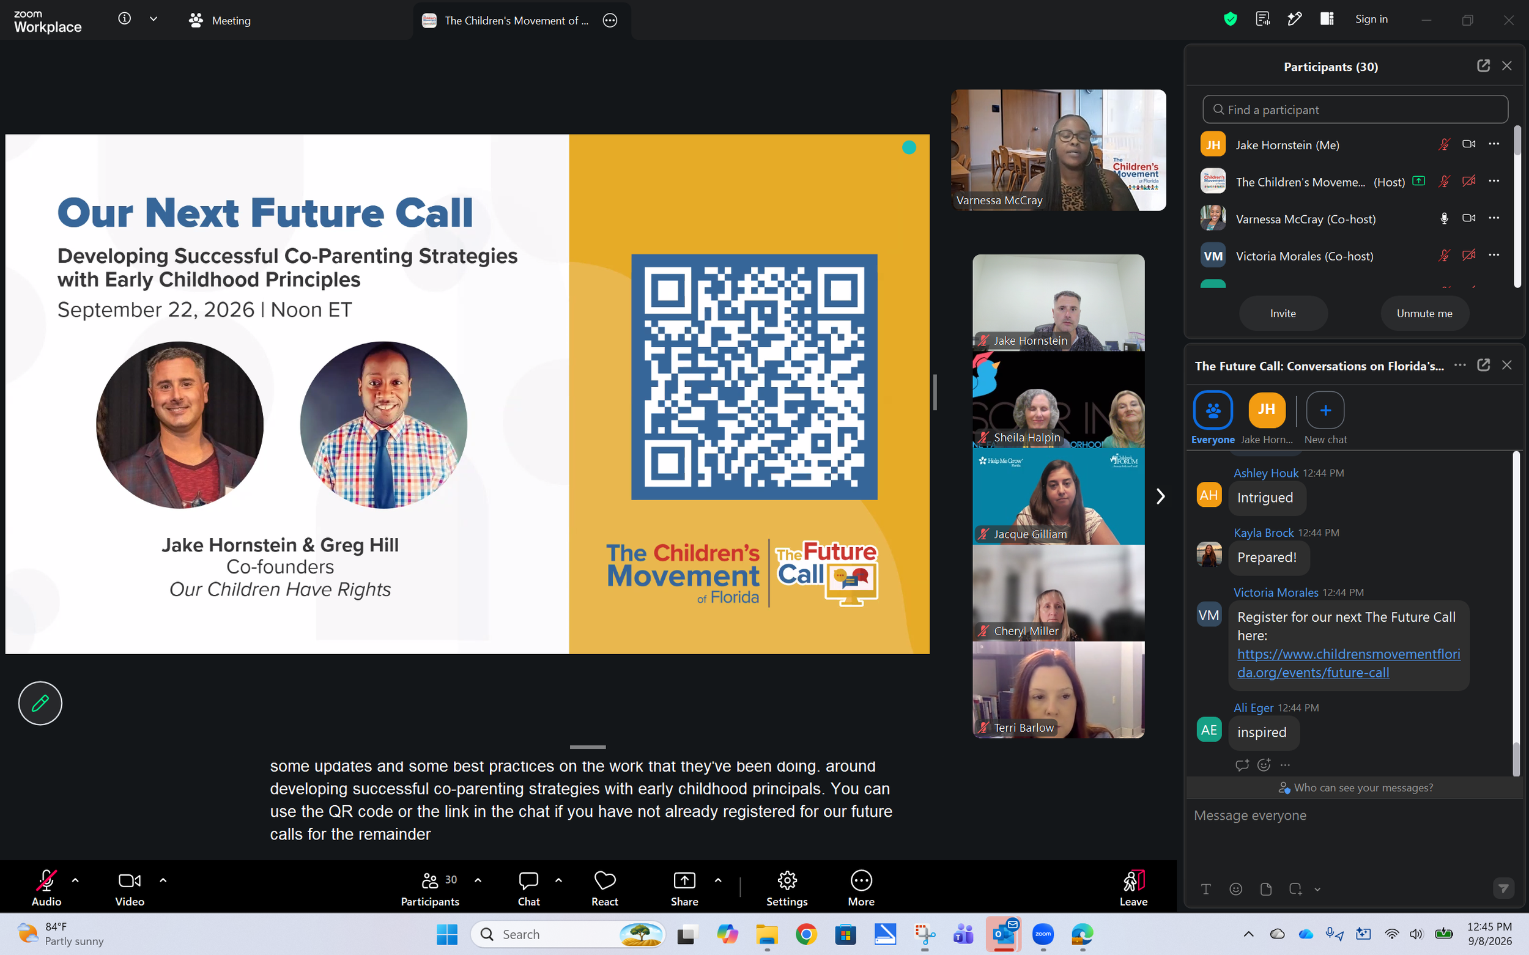1529x955 pixels.
Task: Open the meeting information icon
Action: [125, 19]
